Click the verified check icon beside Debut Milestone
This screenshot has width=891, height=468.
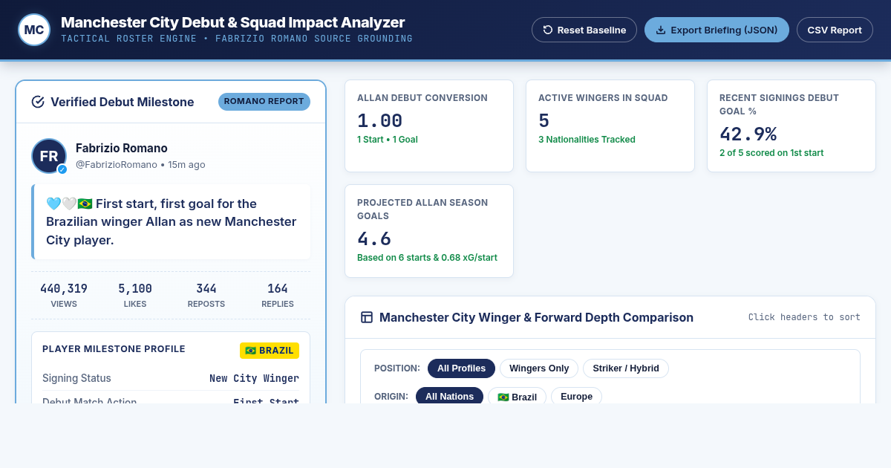coord(38,102)
